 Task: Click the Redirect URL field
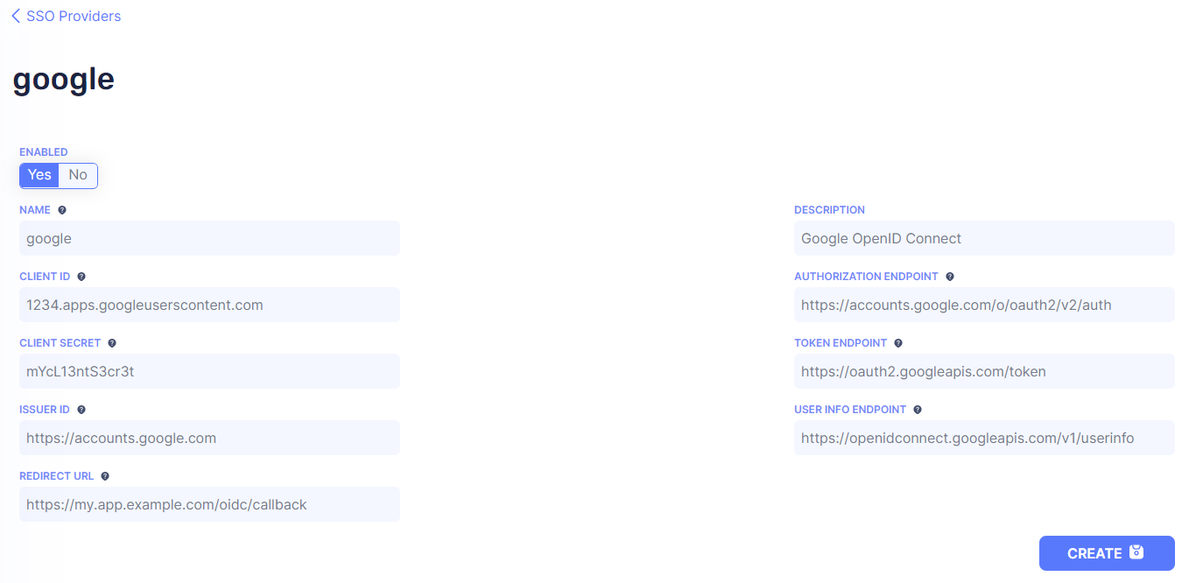(209, 504)
